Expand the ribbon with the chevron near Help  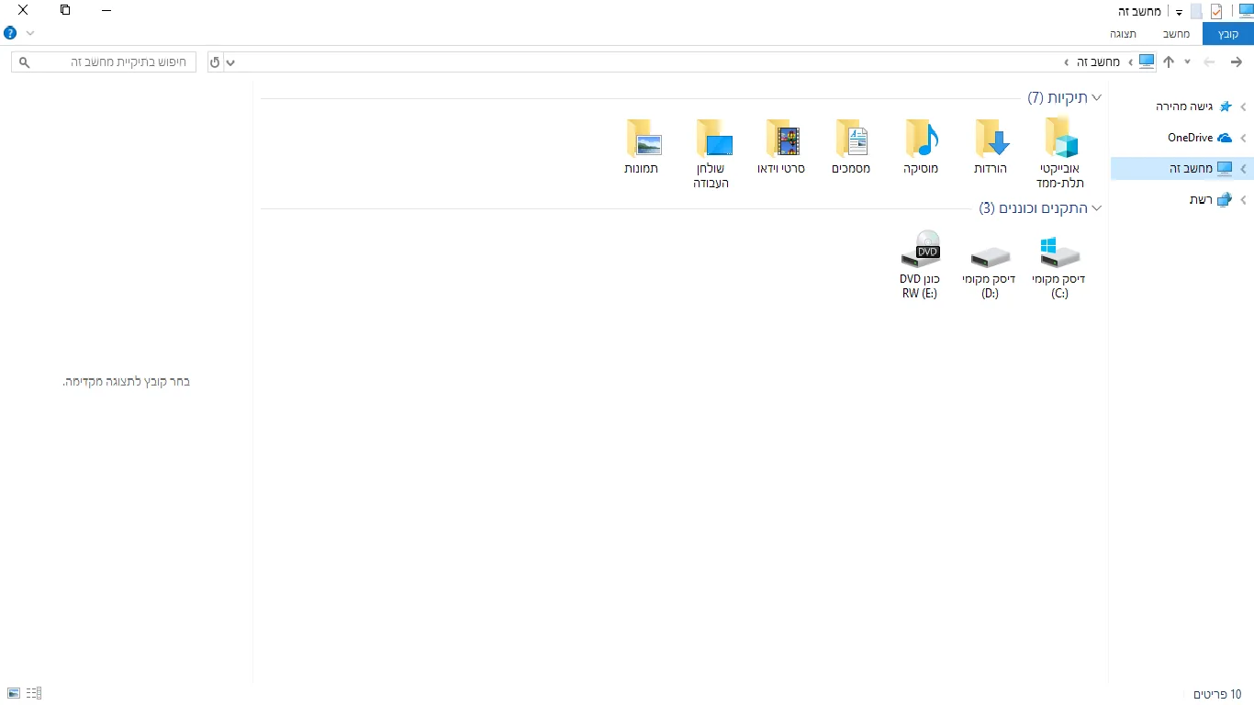[x=30, y=33]
